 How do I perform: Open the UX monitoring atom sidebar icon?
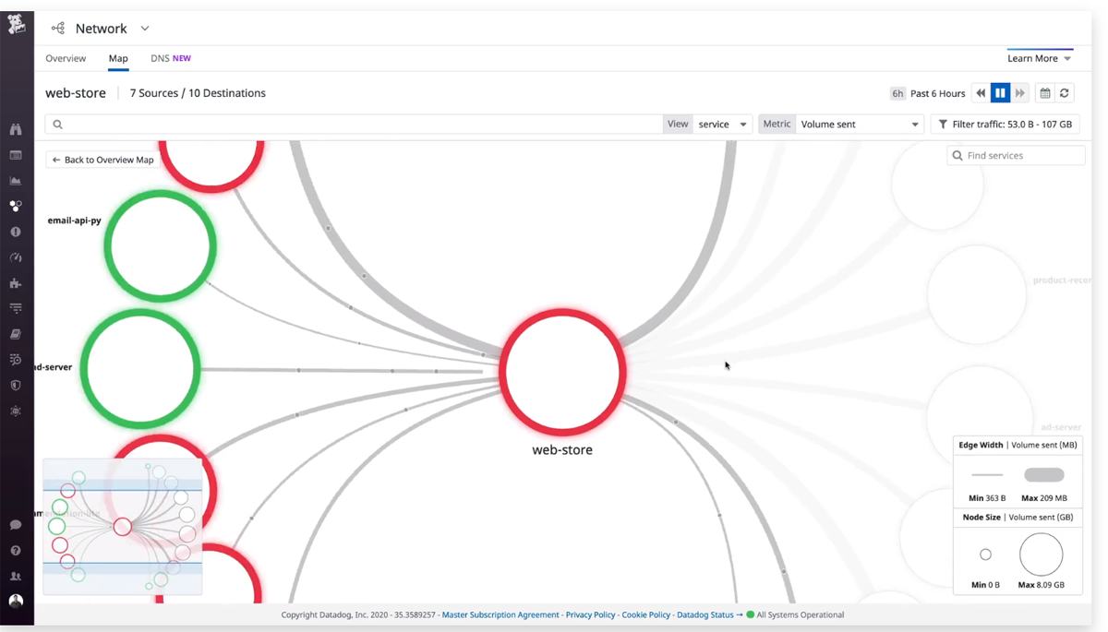(x=16, y=411)
